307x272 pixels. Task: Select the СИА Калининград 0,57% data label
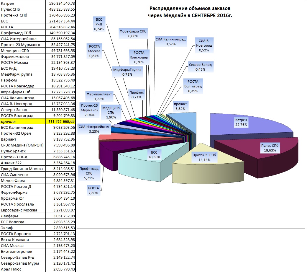170,42
